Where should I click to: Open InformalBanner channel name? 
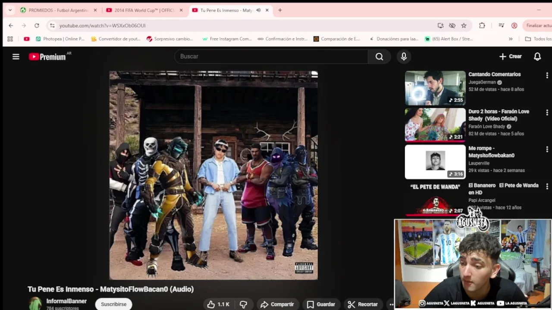click(66, 301)
